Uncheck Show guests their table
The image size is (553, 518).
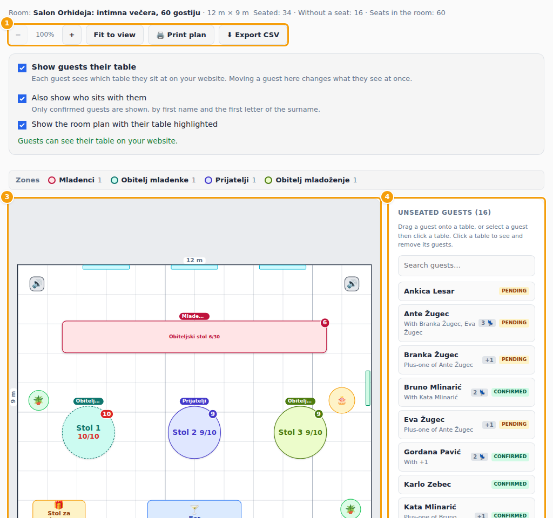point(22,67)
